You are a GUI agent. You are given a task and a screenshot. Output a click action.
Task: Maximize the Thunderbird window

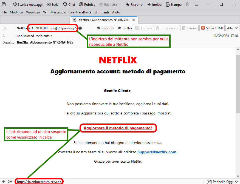pos(221,4)
